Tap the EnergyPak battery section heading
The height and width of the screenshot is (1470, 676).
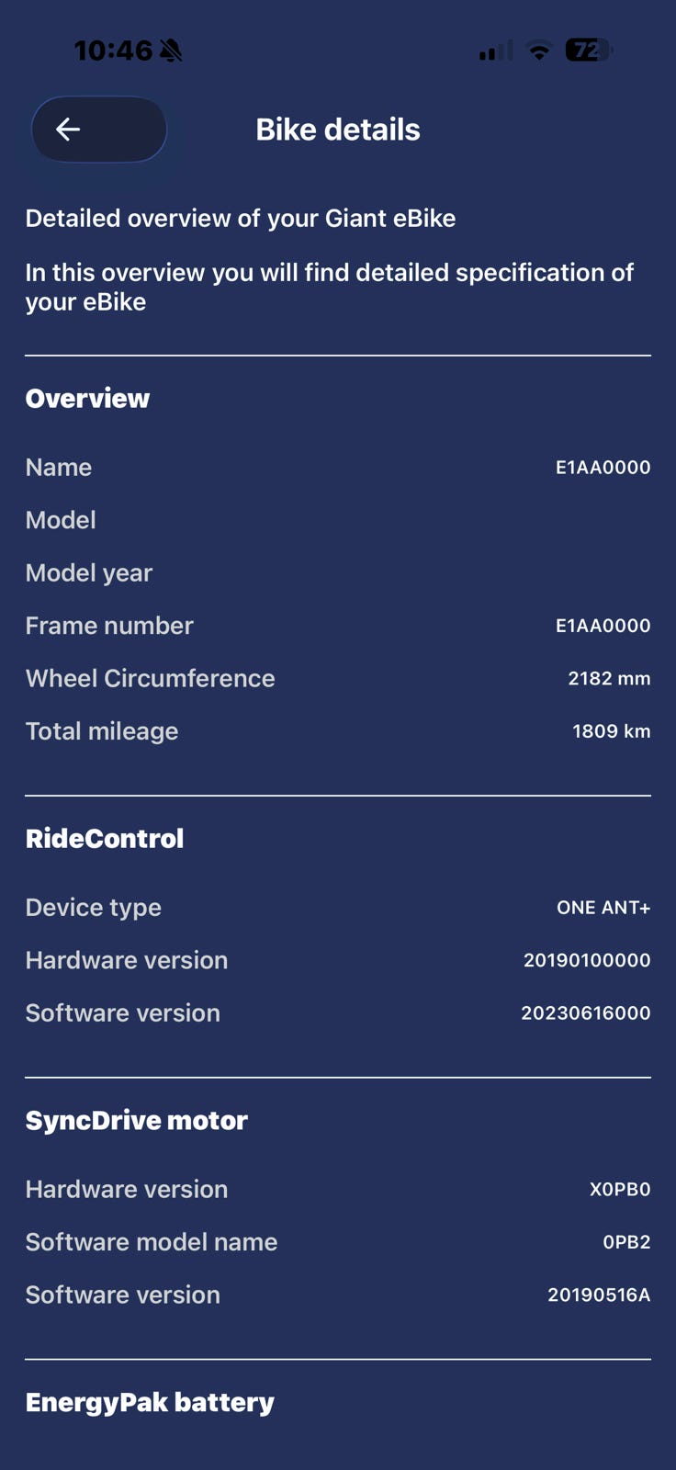150,1403
